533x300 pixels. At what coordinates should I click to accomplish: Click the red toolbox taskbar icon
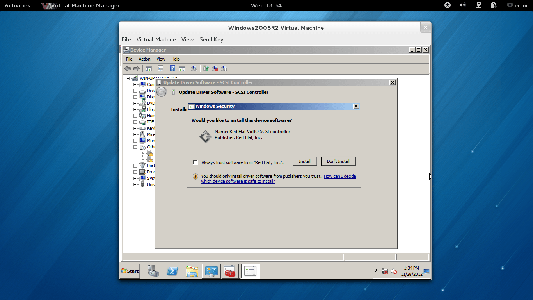[x=230, y=271]
